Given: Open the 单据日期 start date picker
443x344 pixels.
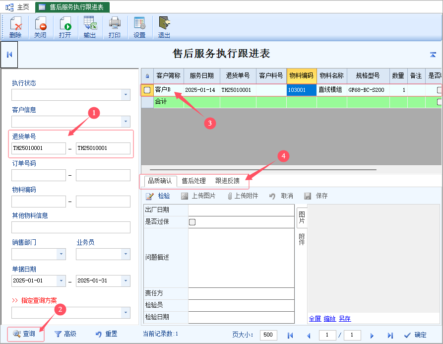Looking at the screenshot, I should [x=61, y=281].
